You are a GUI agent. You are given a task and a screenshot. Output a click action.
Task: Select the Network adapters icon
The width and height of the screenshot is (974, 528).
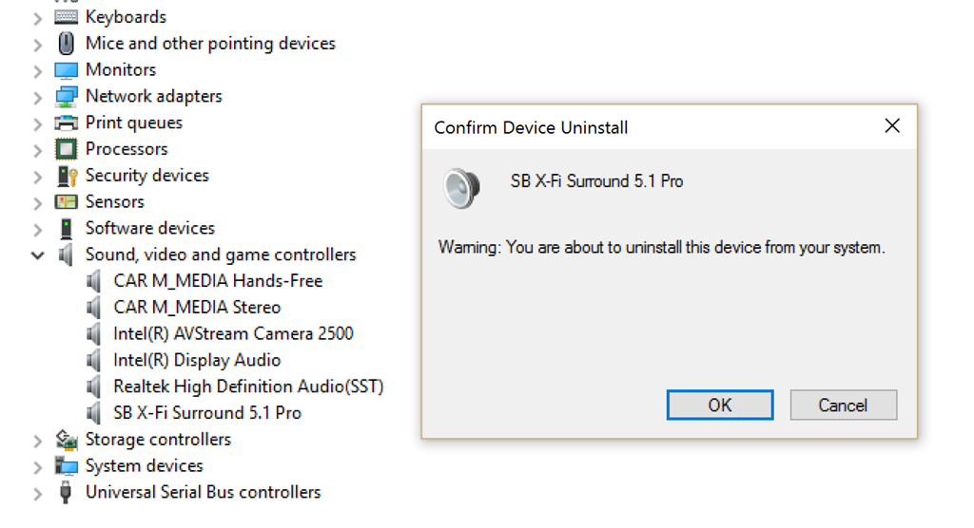(x=66, y=97)
